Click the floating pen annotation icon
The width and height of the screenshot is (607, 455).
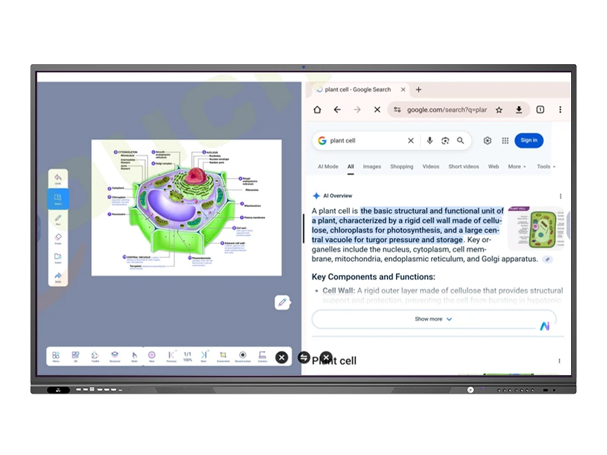tap(282, 302)
